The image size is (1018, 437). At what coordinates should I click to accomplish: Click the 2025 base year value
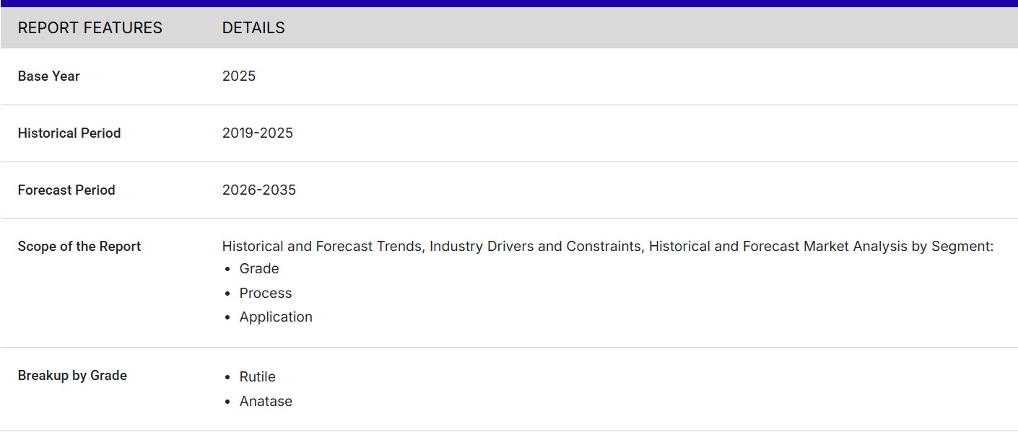click(239, 76)
